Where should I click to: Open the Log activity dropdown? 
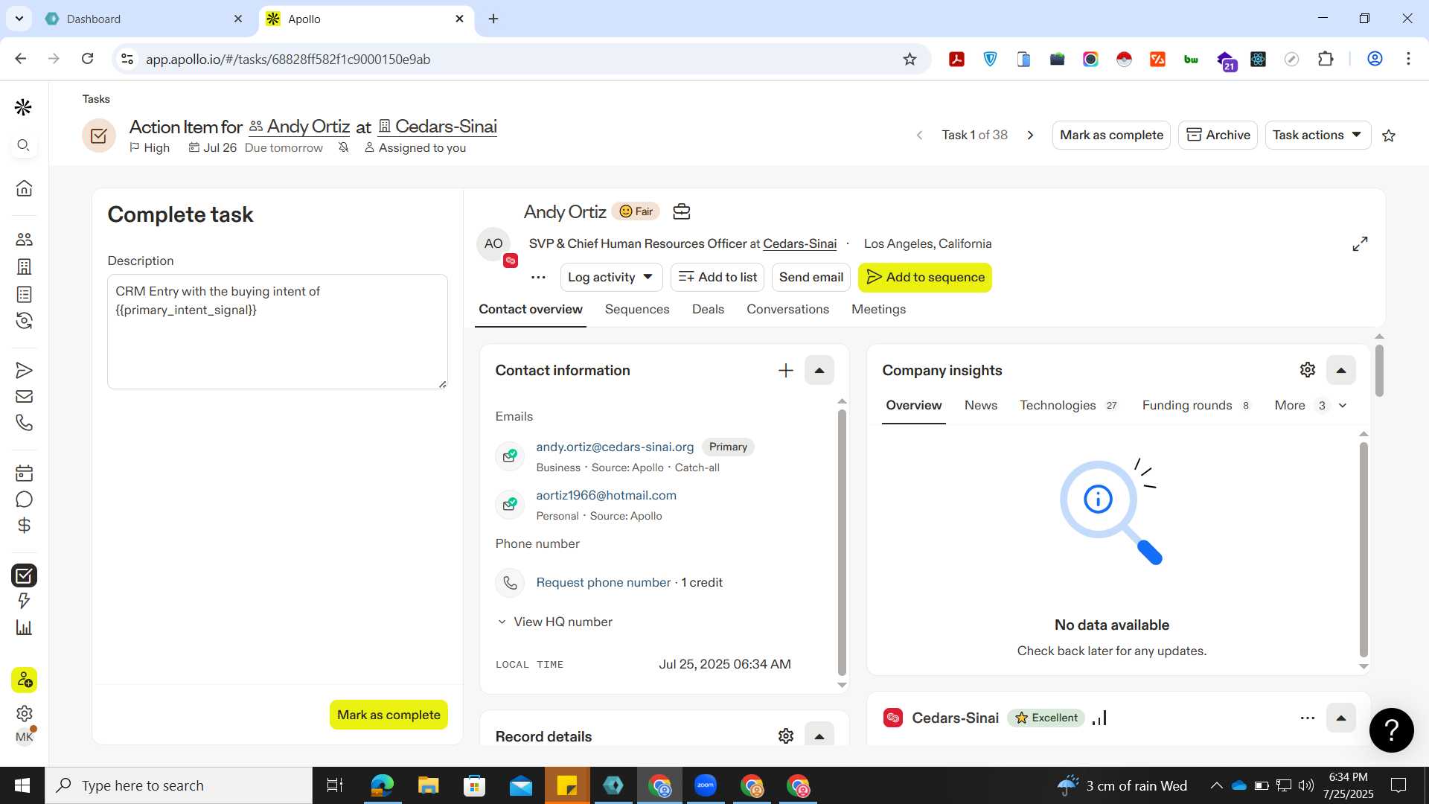(610, 278)
